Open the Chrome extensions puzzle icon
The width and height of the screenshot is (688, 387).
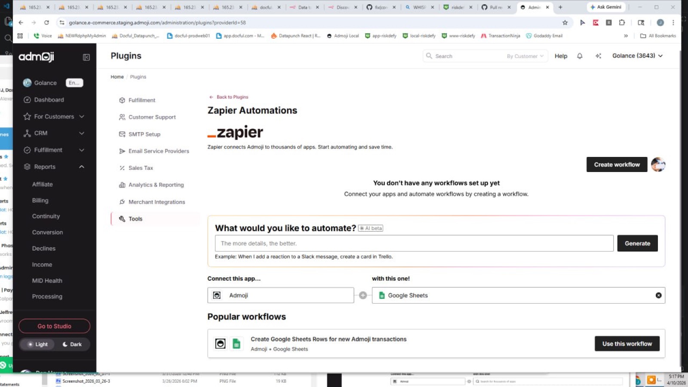pyautogui.click(x=622, y=22)
